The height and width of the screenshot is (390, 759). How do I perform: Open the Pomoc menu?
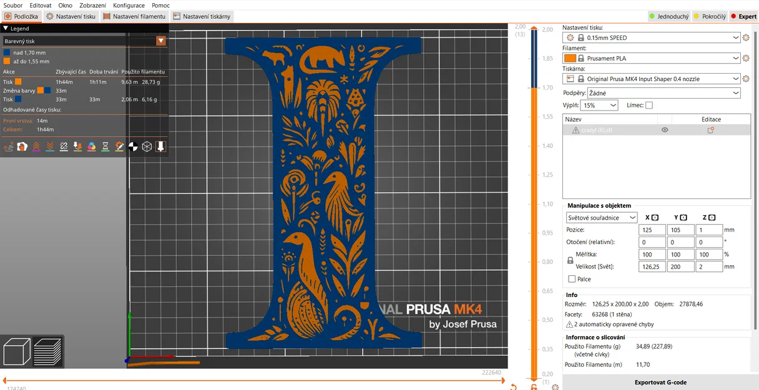[x=160, y=5]
